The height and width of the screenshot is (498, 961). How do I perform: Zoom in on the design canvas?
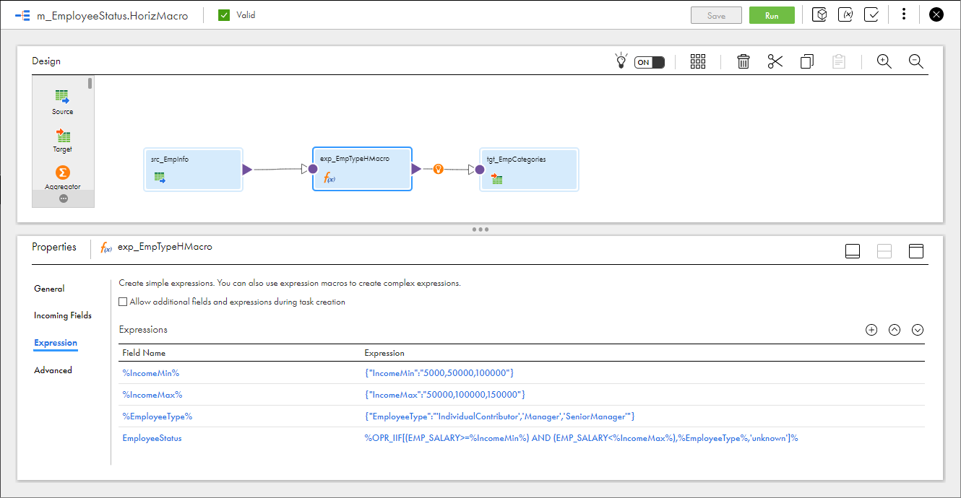884,61
